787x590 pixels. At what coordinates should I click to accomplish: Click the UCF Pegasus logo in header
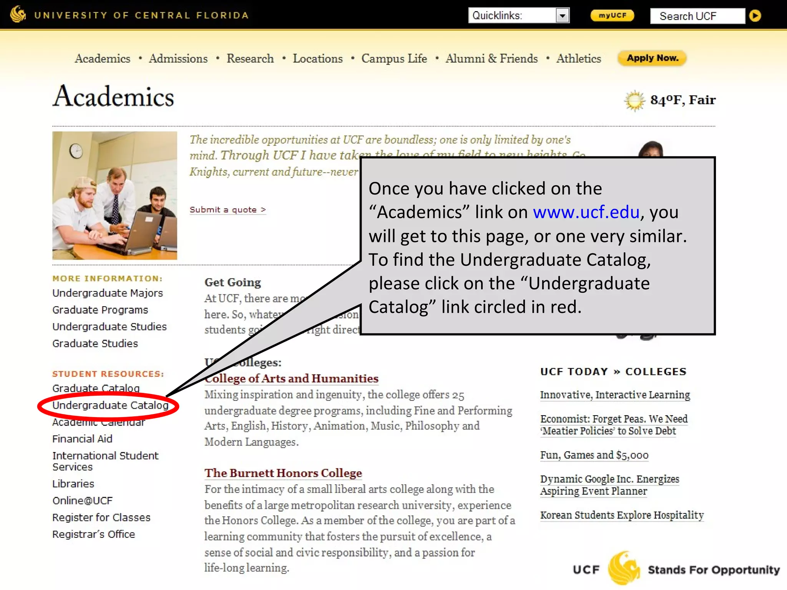tap(18, 15)
